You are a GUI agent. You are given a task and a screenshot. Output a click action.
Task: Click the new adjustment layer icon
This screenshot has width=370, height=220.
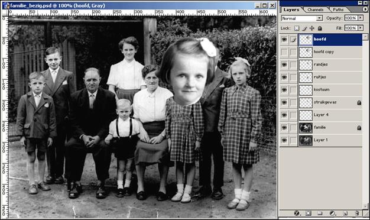[332, 213]
